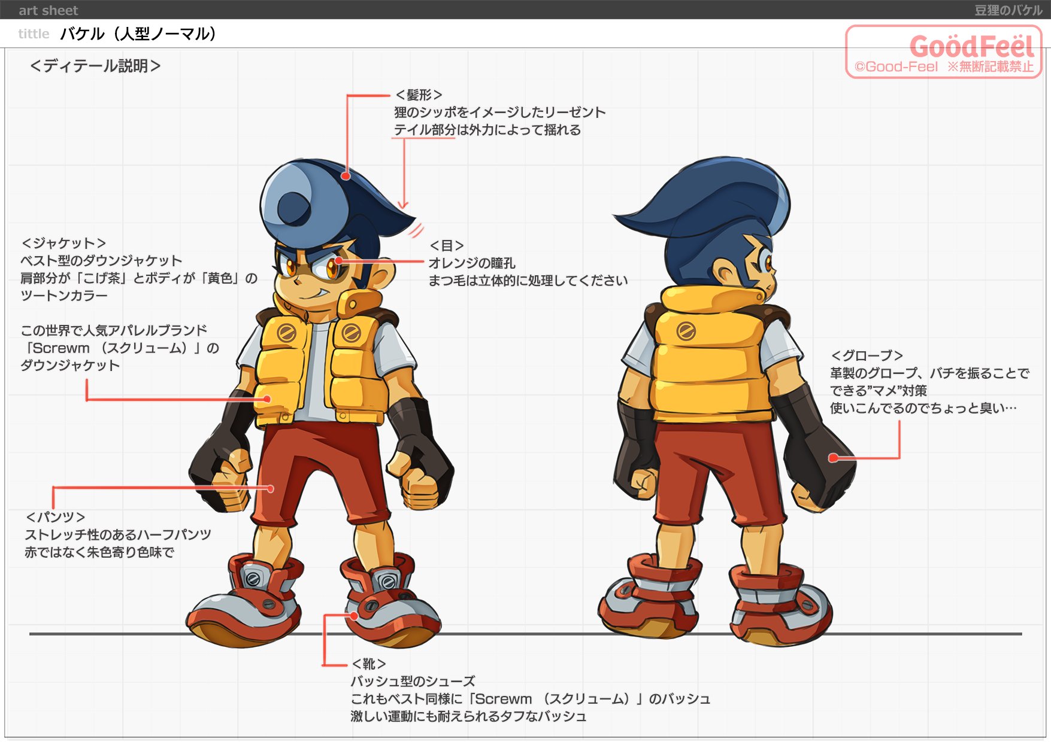The image size is (1051, 742).
Task: Click the 豆狸のバケル label in top bar
Action: (x=1008, y=10)
